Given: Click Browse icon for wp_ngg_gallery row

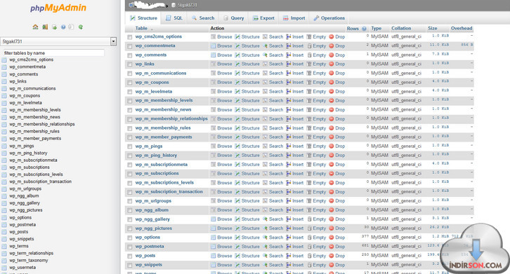Looking at the screenshot, I should (x=213, y=219).
